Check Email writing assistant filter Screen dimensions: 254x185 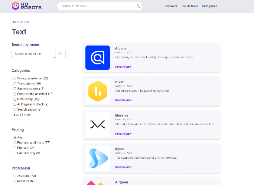coord(15,94)
